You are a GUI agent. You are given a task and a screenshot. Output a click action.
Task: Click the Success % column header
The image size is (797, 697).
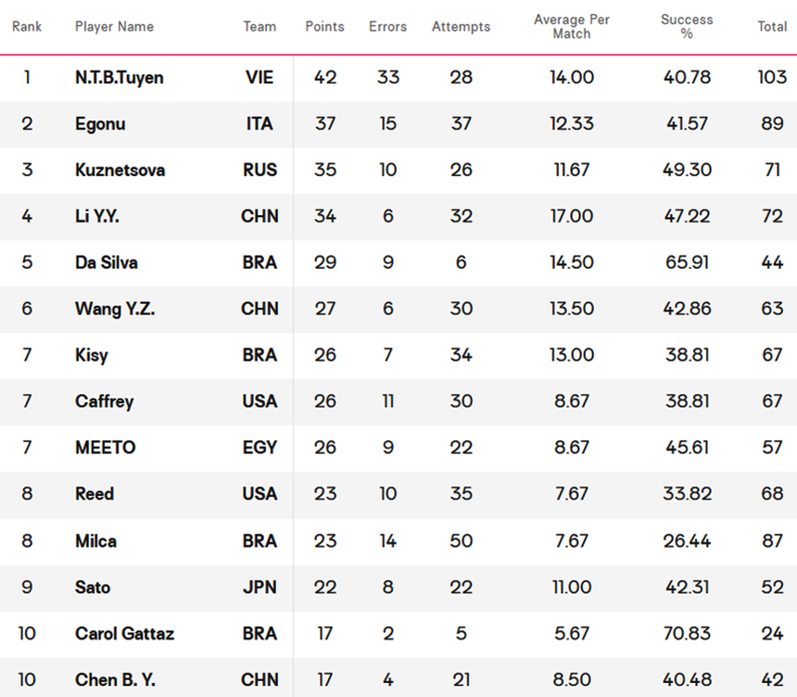coord(687,27)
